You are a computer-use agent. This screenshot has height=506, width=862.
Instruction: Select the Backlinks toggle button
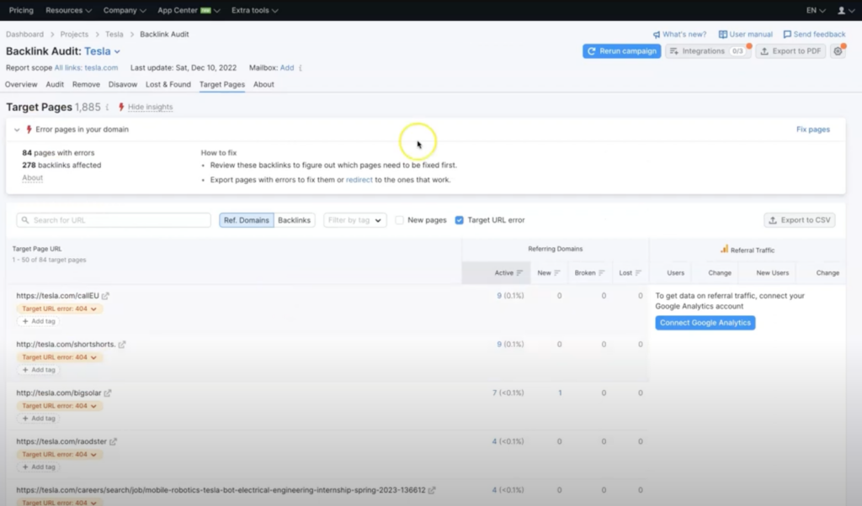pyautogui.click(x=294, y=220)
